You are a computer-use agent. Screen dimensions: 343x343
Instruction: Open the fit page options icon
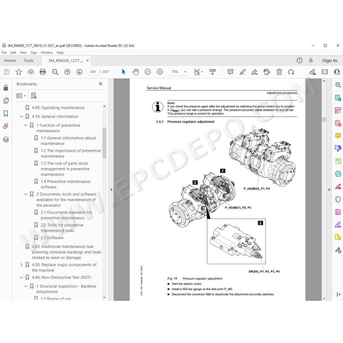[198, 72]
